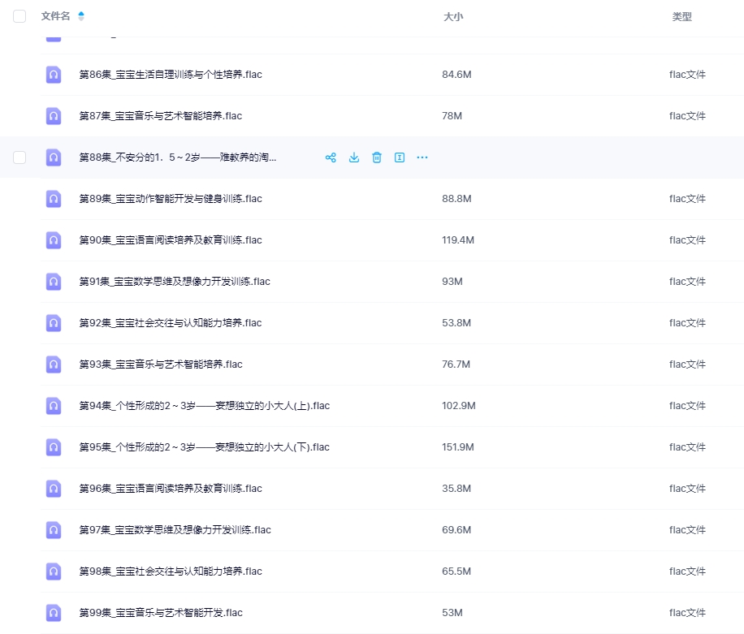Click audio icon for 第89集 file

pos(54,199)
